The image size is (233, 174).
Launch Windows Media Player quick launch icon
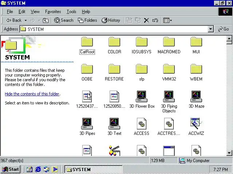55,169
